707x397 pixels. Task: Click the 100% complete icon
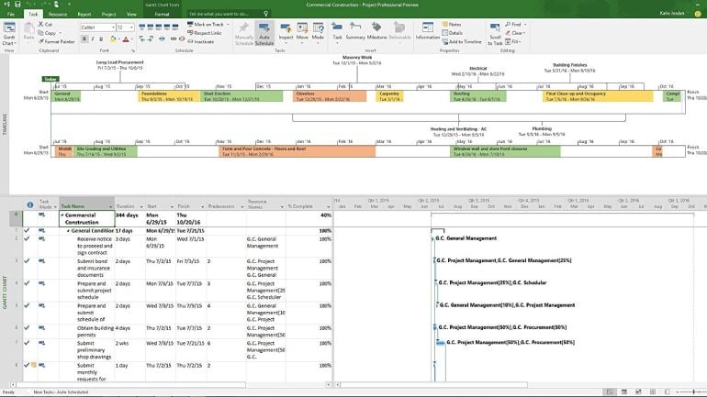tap(175, 27)
